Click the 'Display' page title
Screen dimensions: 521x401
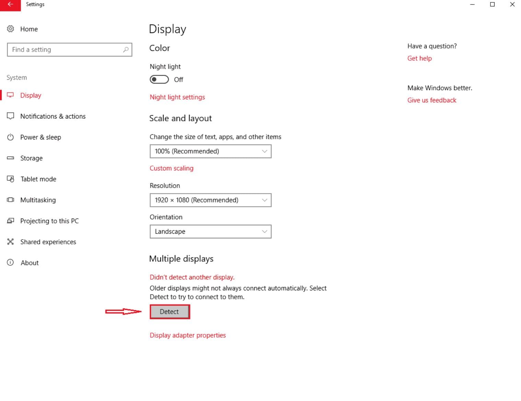[x=167, y=30]
